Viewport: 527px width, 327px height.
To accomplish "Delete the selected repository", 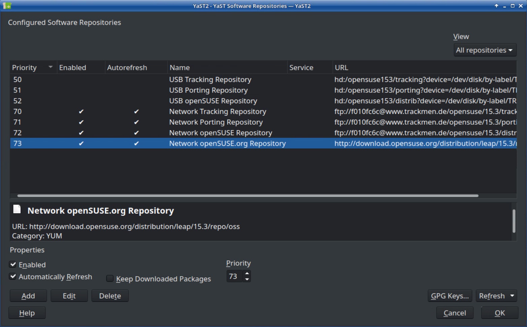I will [110, 296].
